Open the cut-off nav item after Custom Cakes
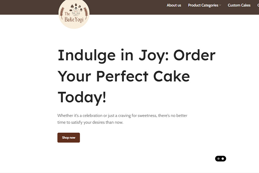The image size is (259, 173). coord(258,5)
